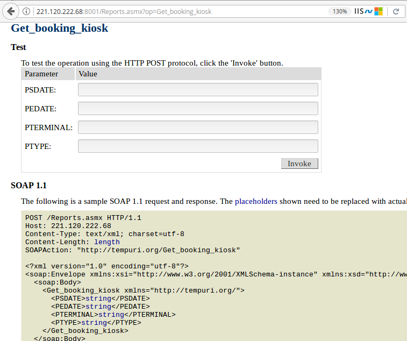Click the Windows logo icon in address bar
This screenshot has height=341, width=407.
pos(379,11)
